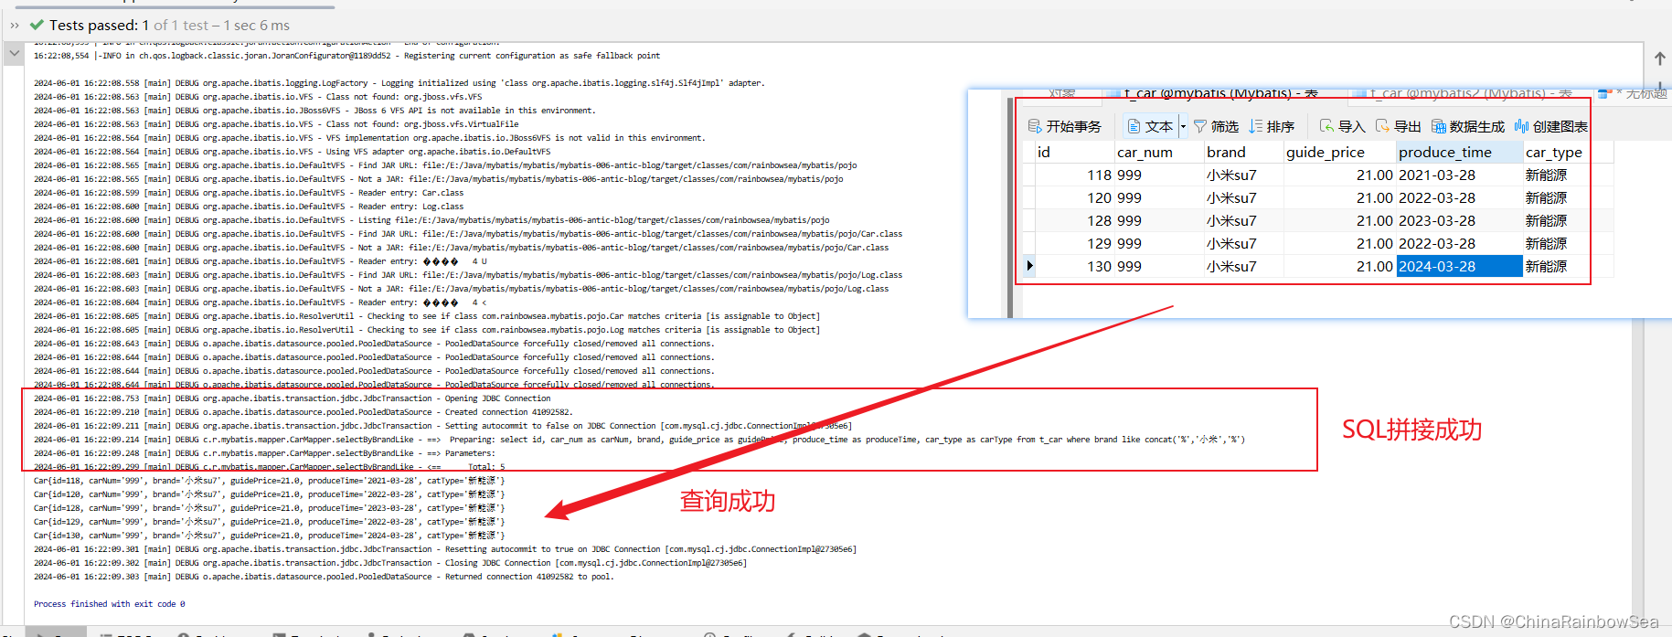Collapse the console fold chevron
This screenshot has width=1672, height=637.
[x=14, y=54]
